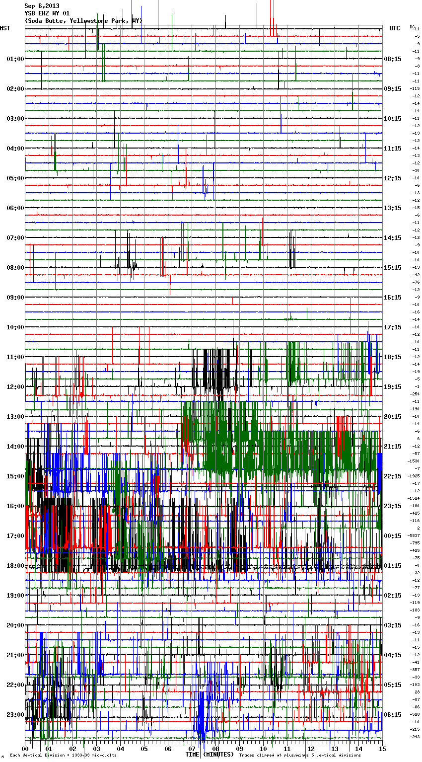Select the 07:00 MST hour label
This screenshot has height=762, width=422.
(15, 238)
